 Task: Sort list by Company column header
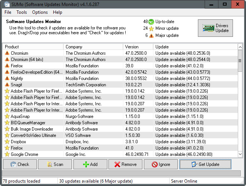(x=93, y=47)
